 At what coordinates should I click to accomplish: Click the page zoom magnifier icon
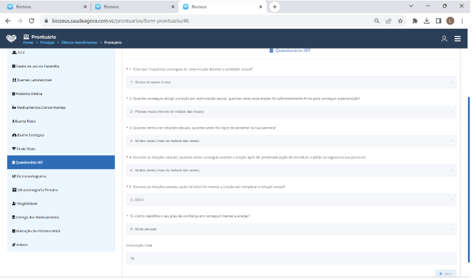pyautogui.click(x=377, y=20)
